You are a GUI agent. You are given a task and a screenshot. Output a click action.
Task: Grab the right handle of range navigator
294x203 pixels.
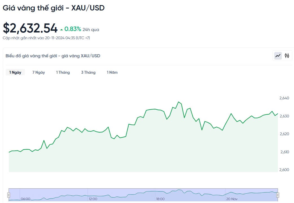[x=278, y=195]
